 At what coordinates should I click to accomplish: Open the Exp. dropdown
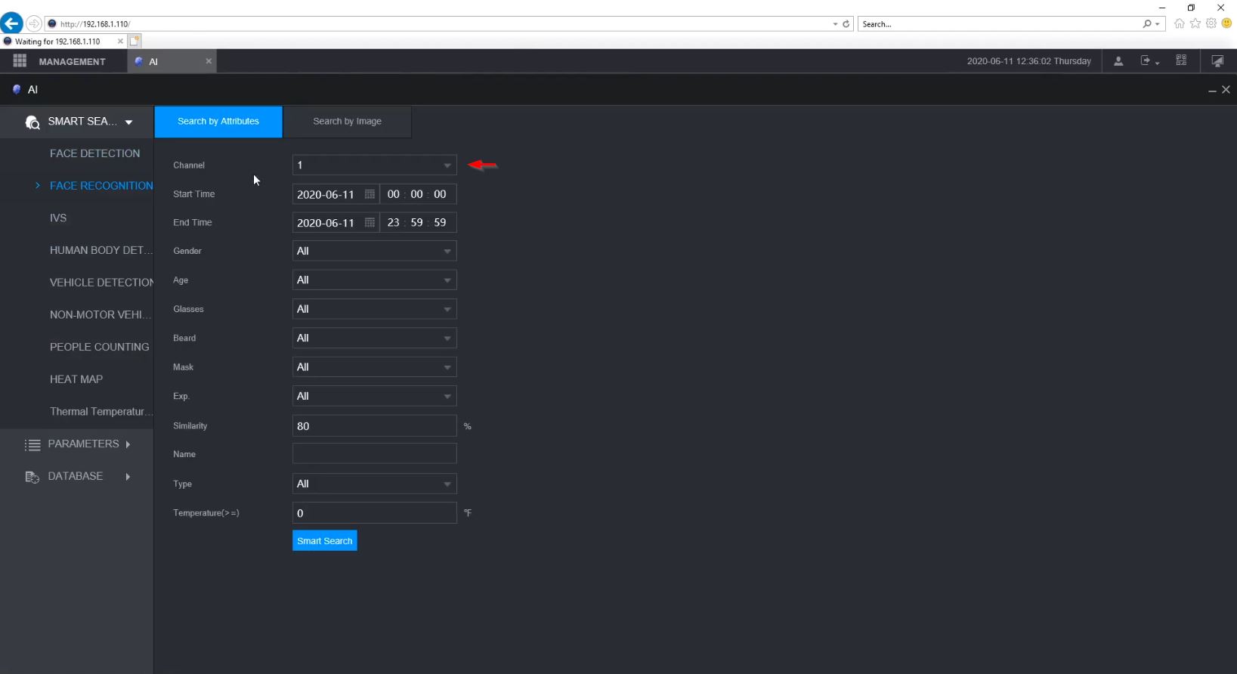click(x=374, y=396)
